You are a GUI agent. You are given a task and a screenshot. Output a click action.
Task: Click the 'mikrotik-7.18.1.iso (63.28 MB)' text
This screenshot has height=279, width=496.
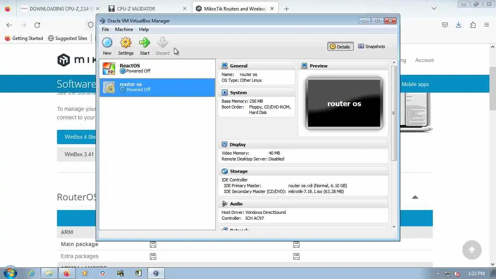[316, 191]
